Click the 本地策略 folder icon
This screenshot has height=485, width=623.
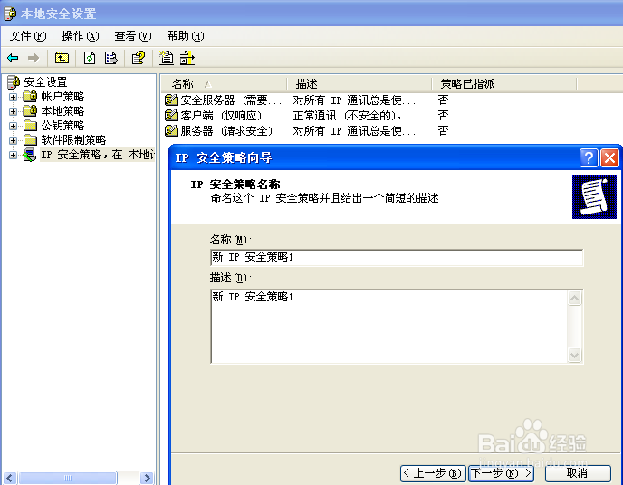tap(30, 110)
